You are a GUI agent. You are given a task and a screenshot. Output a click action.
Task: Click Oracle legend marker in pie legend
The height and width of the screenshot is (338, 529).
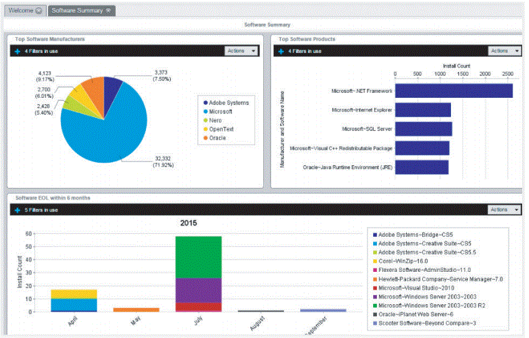(205, 138)
